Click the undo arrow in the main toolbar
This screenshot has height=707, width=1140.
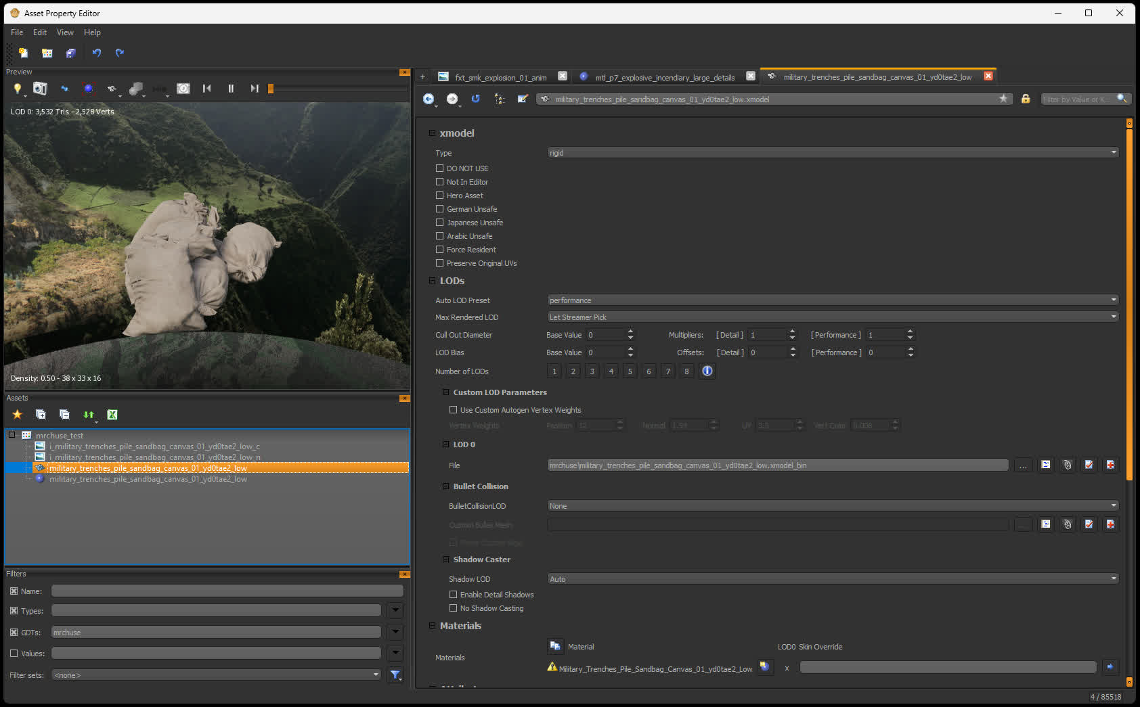click(97, 53)
